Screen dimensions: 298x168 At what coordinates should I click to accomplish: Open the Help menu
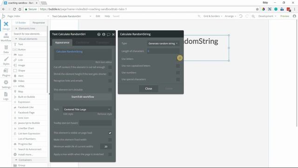point(107,16)
